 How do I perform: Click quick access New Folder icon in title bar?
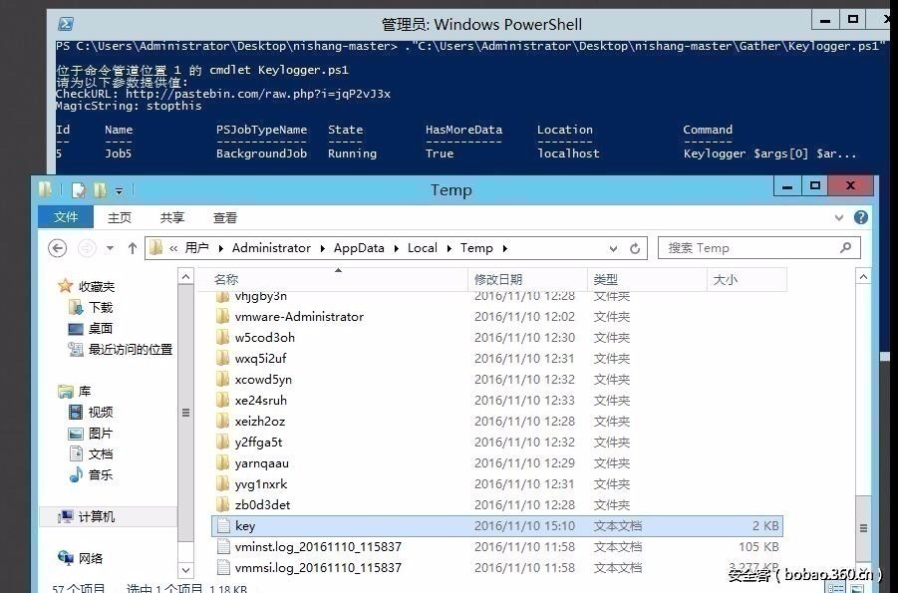(100, 189)
